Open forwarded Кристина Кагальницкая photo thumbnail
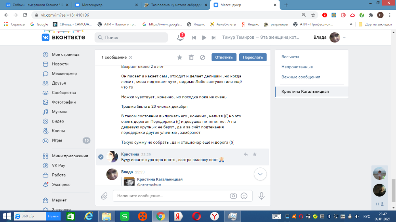396x222 pixels. click(x=129, y=181)
